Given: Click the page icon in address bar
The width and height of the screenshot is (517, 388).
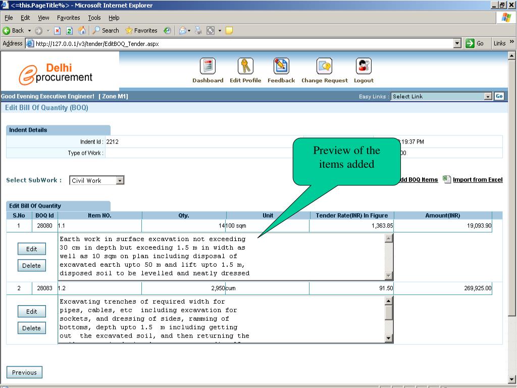Looking at the screenshot, I should click(x=30, y=43).
